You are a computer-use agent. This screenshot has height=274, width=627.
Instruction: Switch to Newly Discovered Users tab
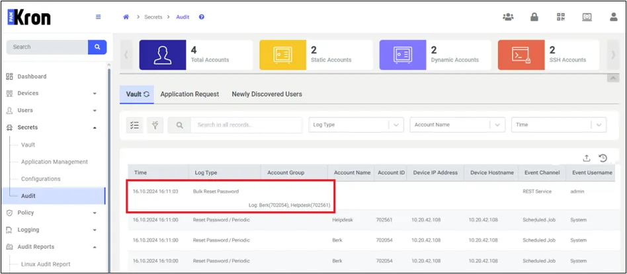[x=267, y=94]
